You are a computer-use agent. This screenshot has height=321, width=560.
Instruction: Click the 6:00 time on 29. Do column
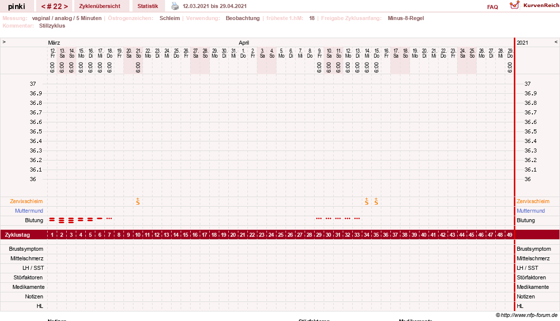[x=510, y=67]
